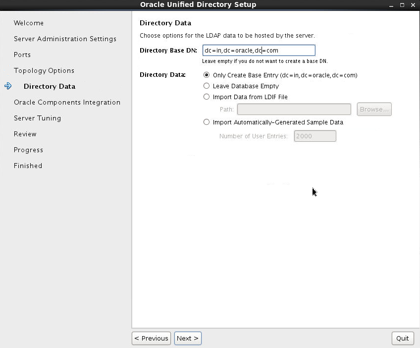Click the 'Directory Base DN:' label
This screenshot has width=420, height=348.
pos(168,51)
